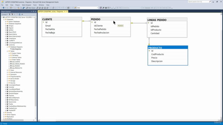Collapse the Database Diagrams folder
This screenshot has width=223, height=125.
point(7,47)
